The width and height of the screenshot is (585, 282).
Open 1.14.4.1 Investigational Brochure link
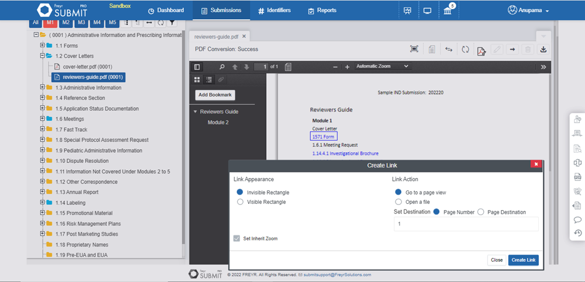(x=345, y=153)
